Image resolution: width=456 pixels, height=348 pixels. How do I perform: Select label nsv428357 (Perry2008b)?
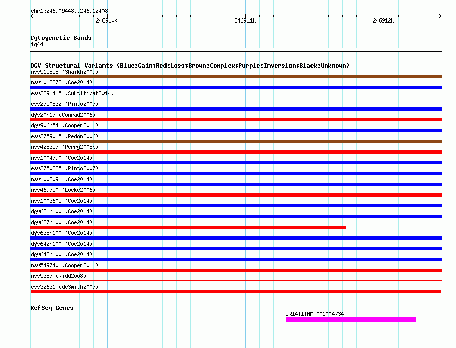point(65,147)
